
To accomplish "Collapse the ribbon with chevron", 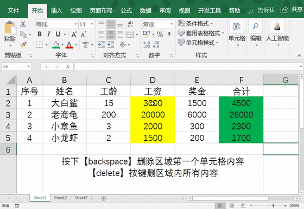I will (299, 55).
